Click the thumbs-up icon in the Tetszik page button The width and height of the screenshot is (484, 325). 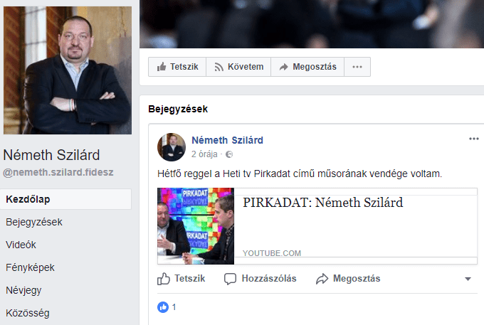pyautogui.click(x=162, y=67)
